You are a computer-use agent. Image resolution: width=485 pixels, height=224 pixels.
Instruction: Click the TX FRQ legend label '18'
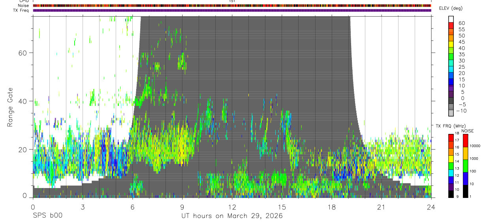tap(457, 133)
